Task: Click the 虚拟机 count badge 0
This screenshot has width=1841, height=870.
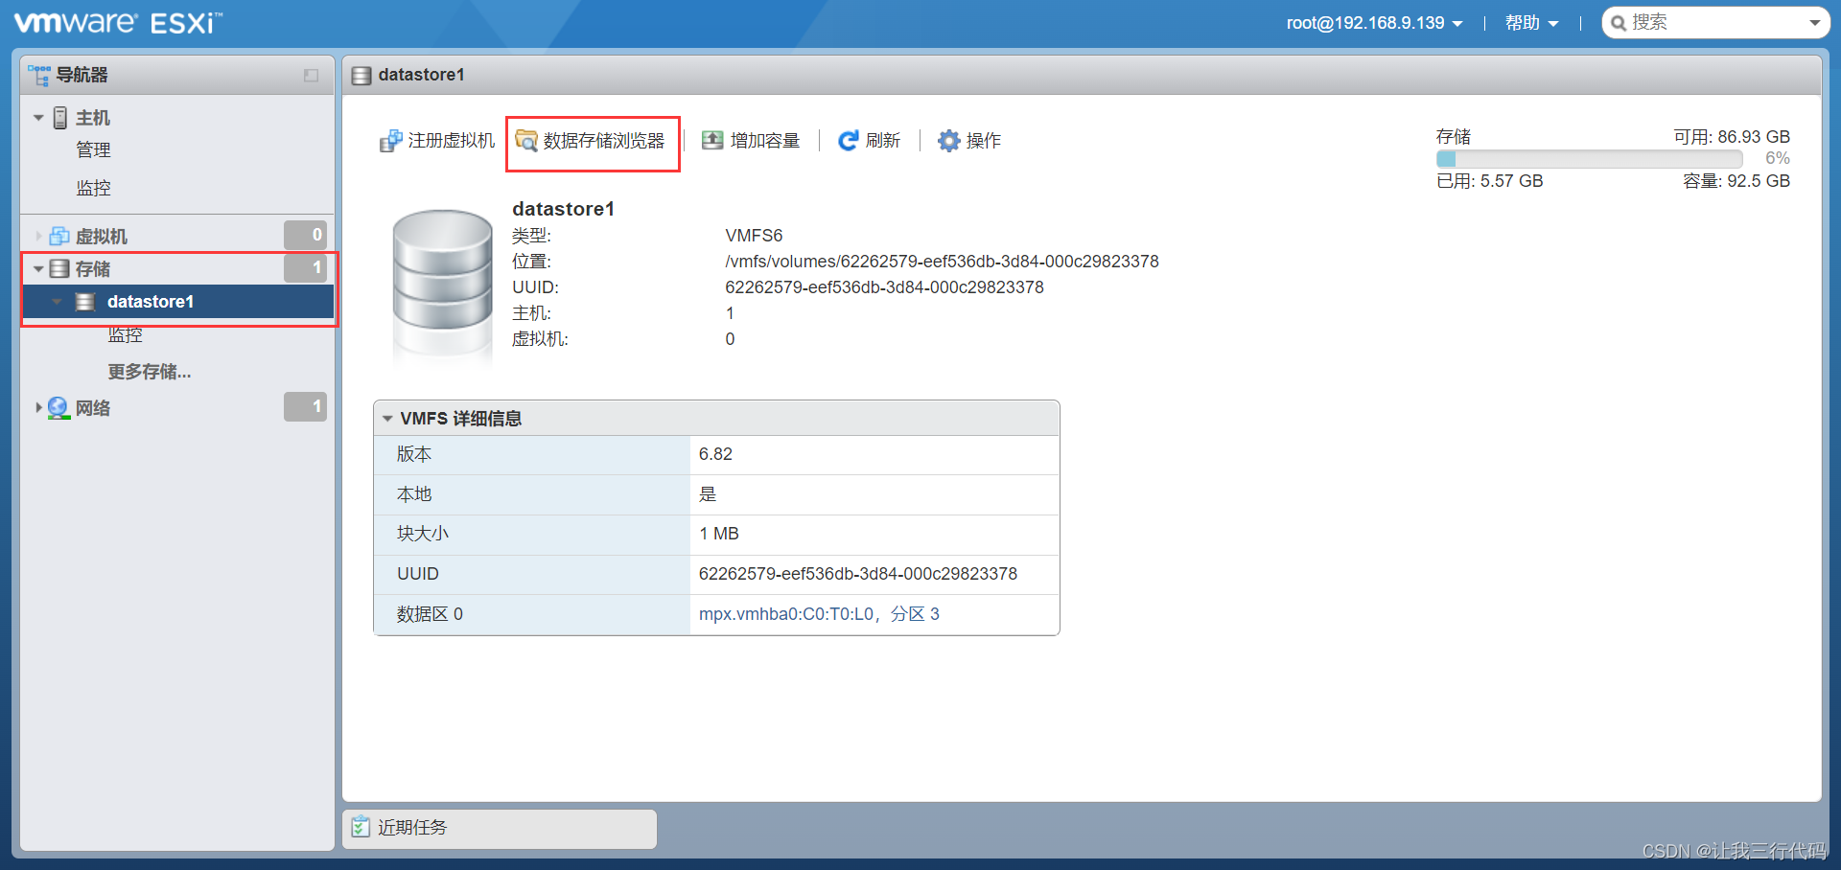Action: click(305, 235)
